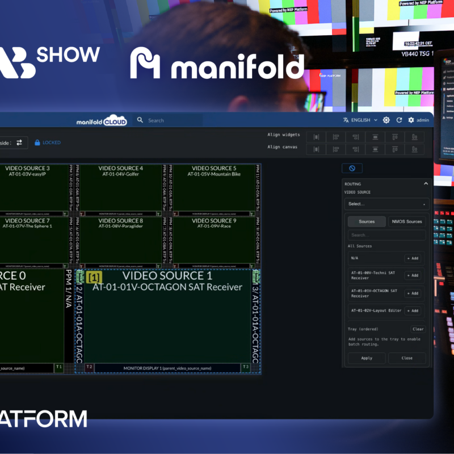This screenshot has width=454, height=454.
Task: Switch to the NMOS Sources tab
Action: (406, 221)
